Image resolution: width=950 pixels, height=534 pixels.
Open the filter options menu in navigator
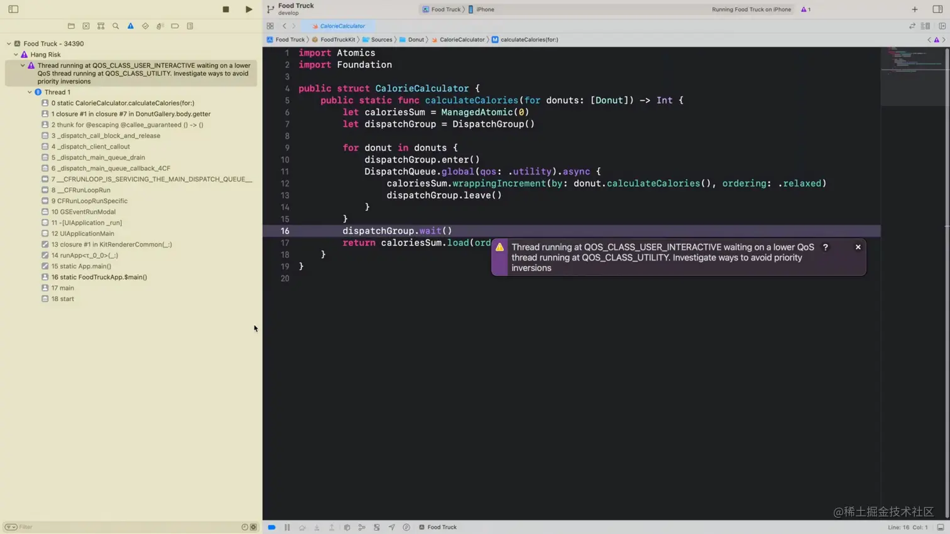click(x=11, y=527)
